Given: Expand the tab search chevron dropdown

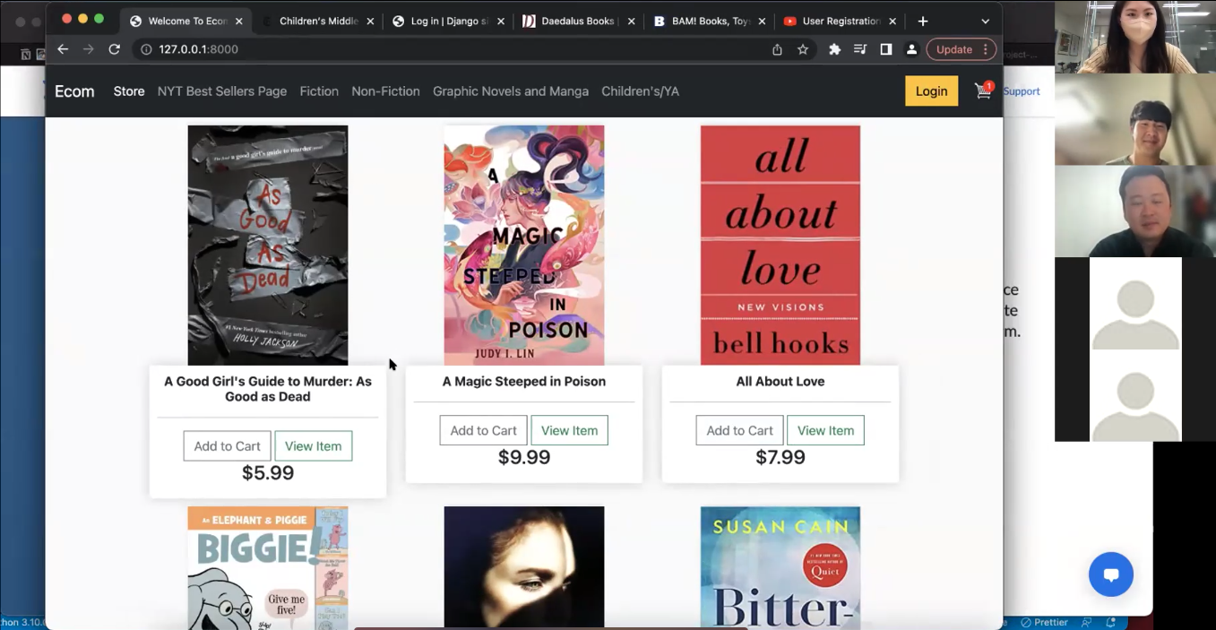Looking at the screenshot, I should (985, 21).
